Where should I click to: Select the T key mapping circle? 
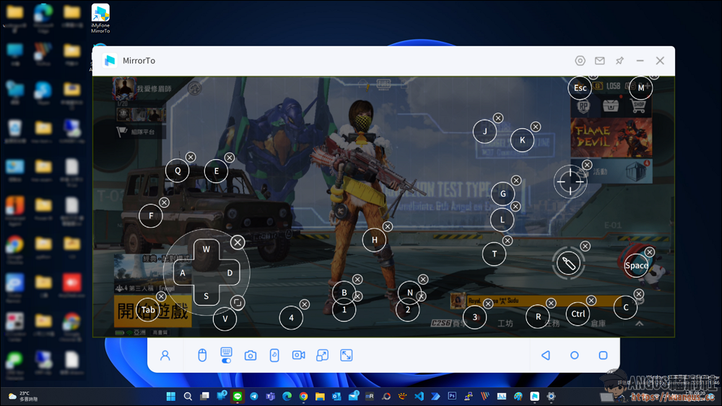click(x=494, y=254)
